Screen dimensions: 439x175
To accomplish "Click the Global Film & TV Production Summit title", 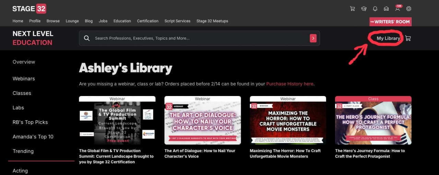I will click(x=116, y=156).
